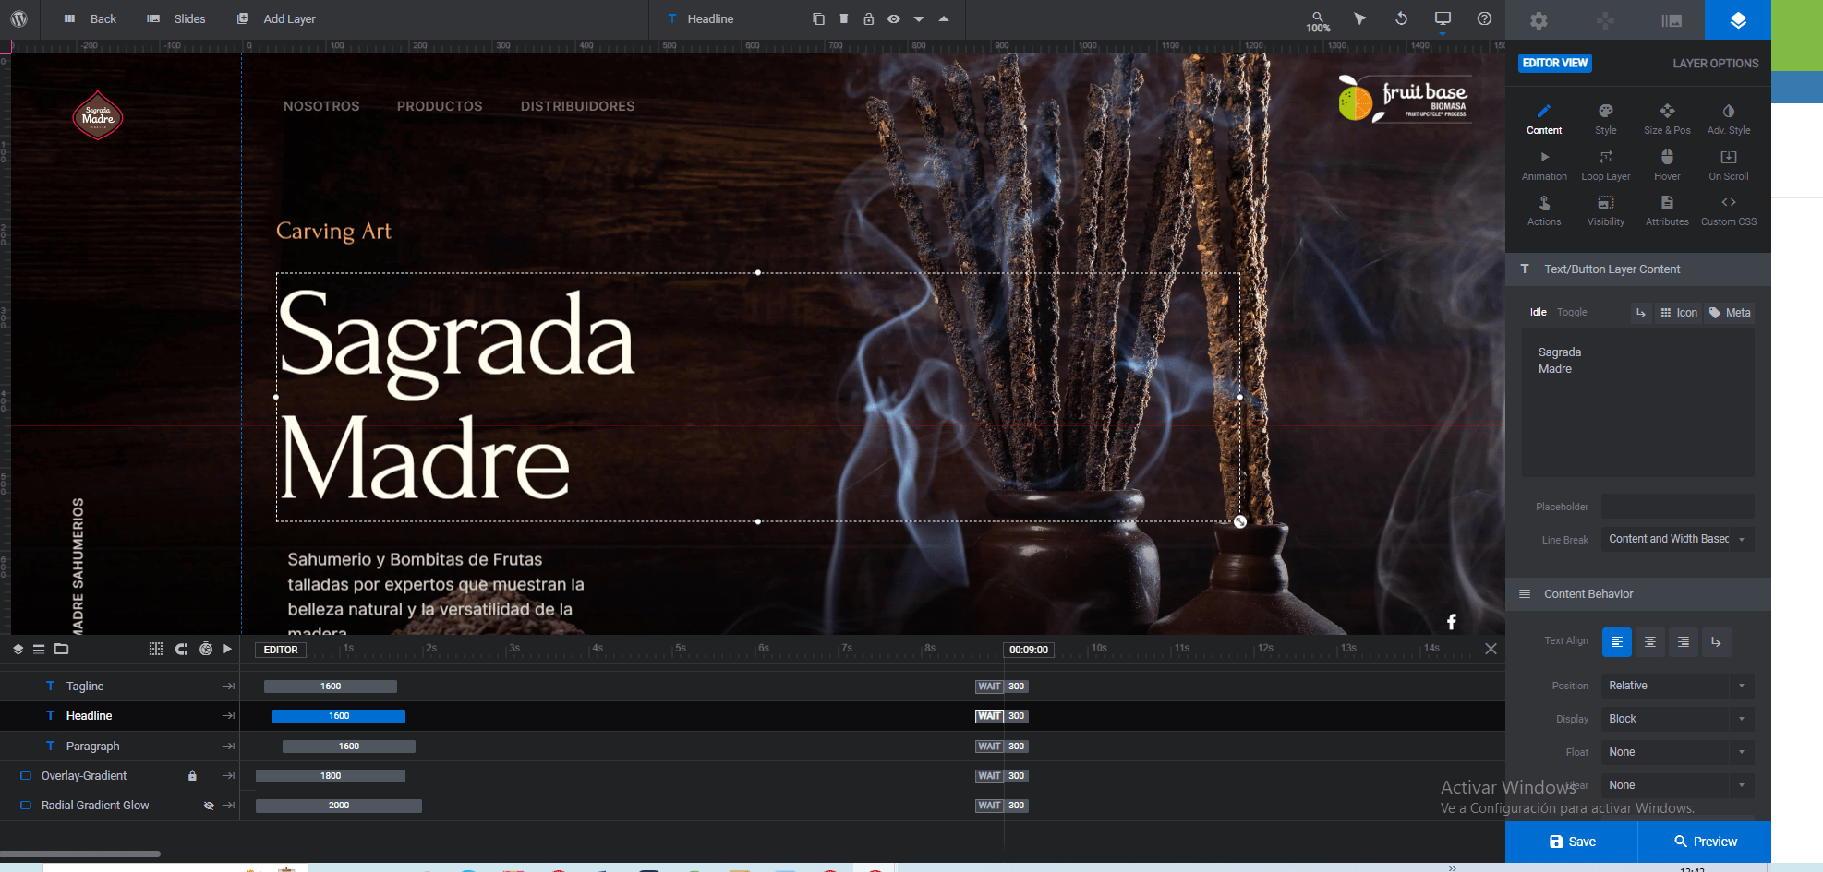Image resolution: width=1823 pixels, height=872 pixels.
Task: Click the Meta insert button
Action: pyautogui.click(x=1730, y=313)
